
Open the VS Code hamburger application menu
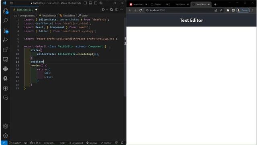click(x=11, y=3)
